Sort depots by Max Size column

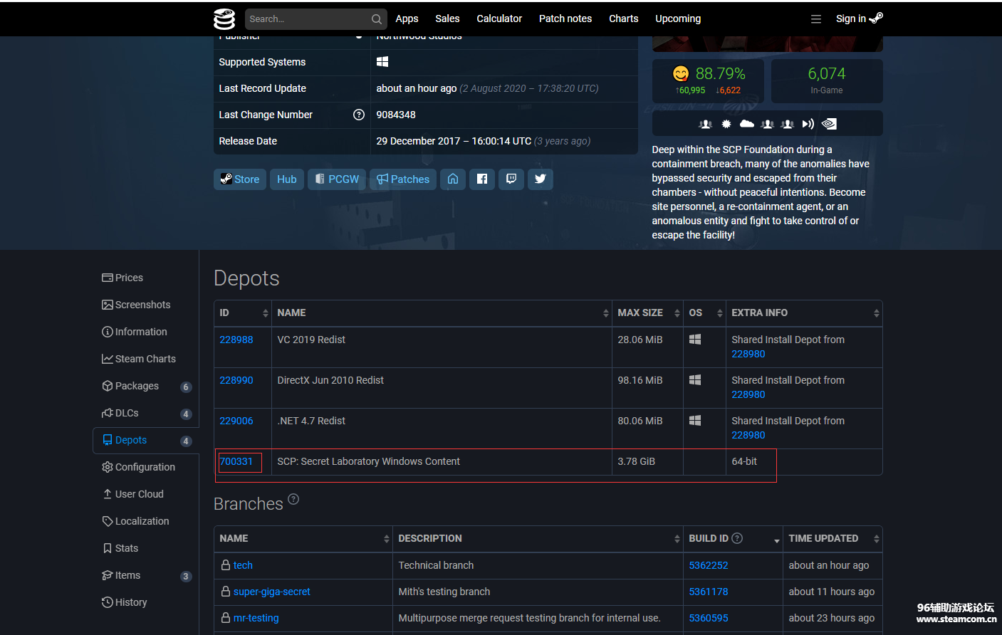pyautogui.click(x=647, y=313)
